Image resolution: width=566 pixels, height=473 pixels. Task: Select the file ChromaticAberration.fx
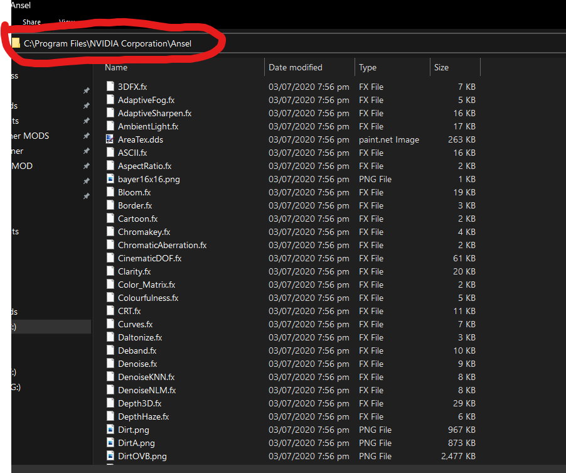163,245
